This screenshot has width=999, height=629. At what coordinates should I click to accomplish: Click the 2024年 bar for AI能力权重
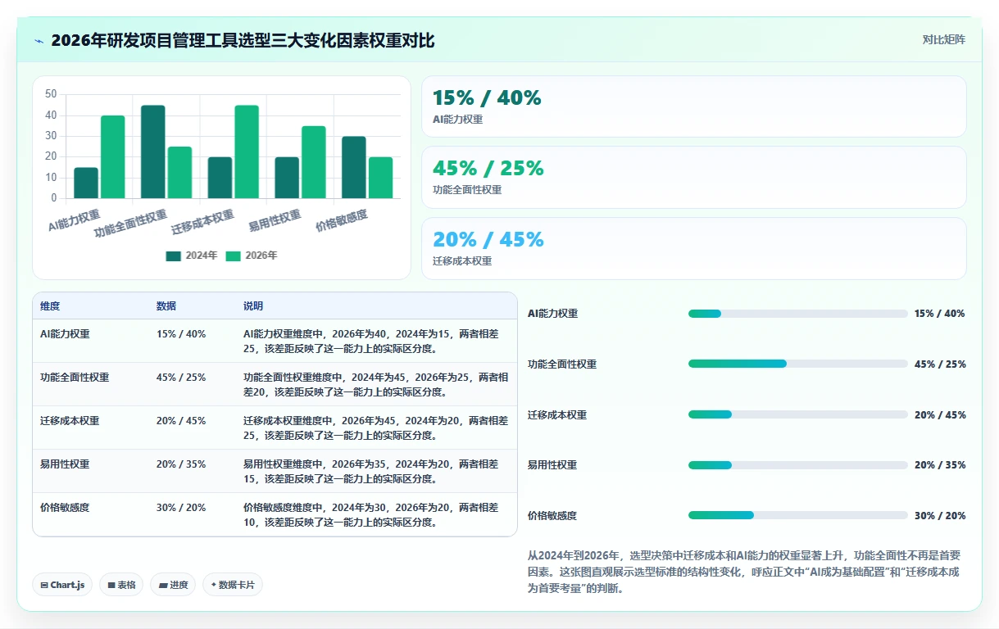86,183
